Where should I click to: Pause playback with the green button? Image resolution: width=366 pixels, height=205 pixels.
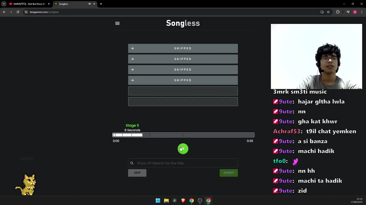coord(183,149)
